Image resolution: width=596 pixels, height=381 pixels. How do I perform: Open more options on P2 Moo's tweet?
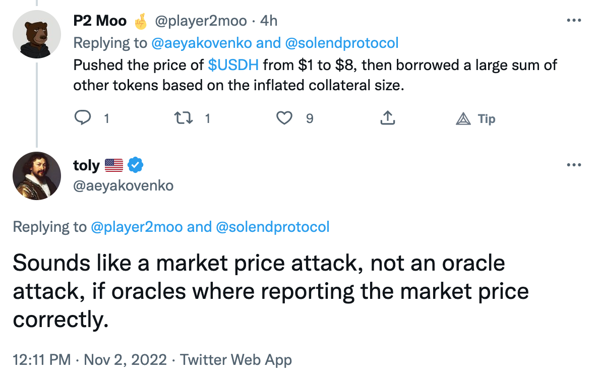pyautogui.click(x=574, y=21)
